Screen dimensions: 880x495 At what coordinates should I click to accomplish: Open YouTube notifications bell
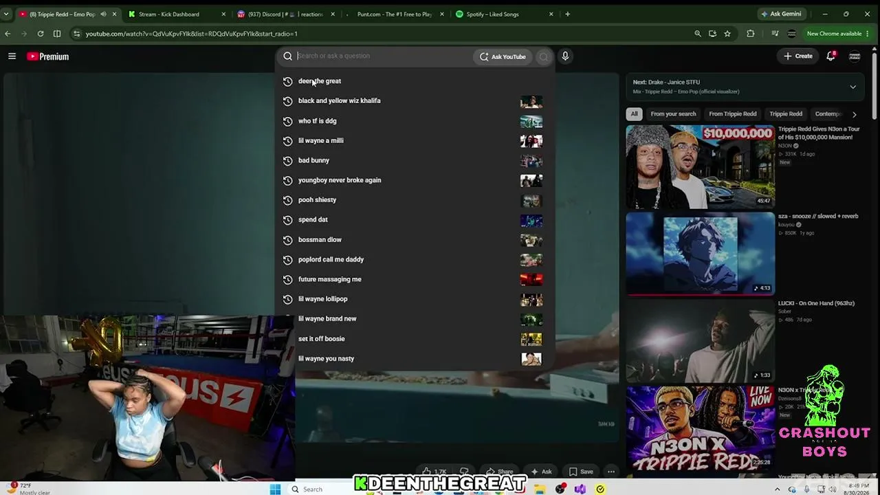[830, 56]
